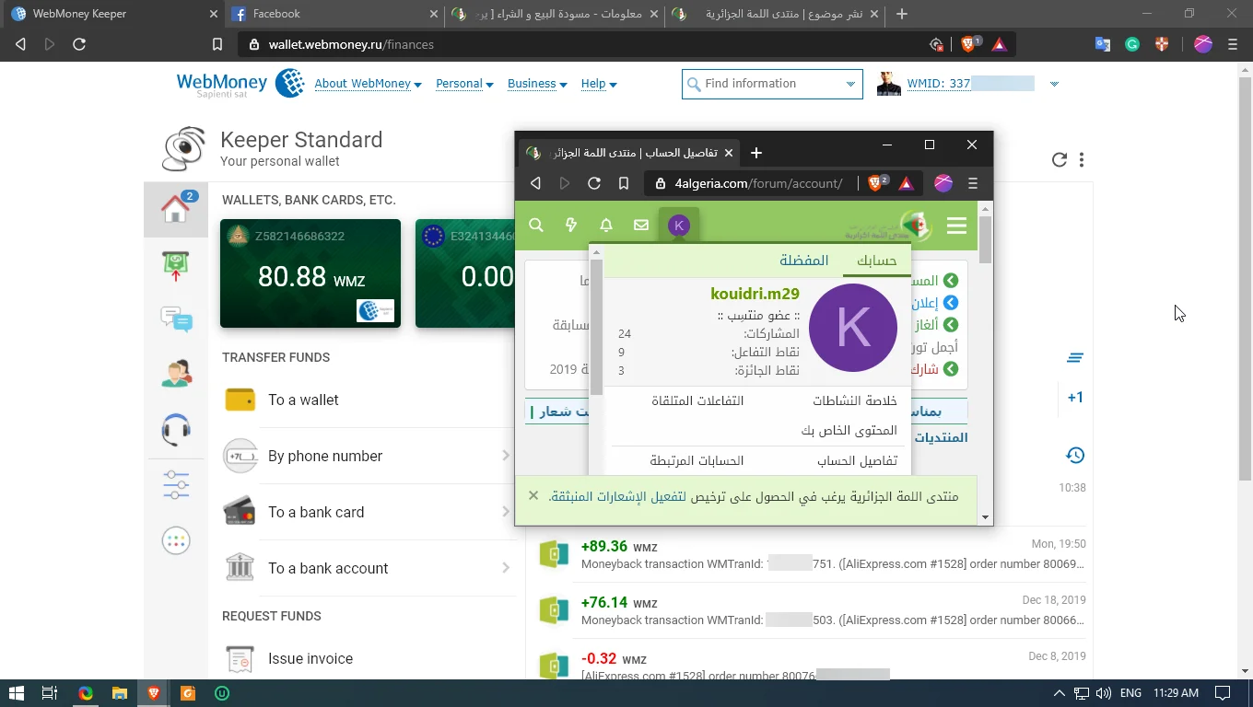
Task: Expand the About WebMoney menu
Action: click(368, 84)
